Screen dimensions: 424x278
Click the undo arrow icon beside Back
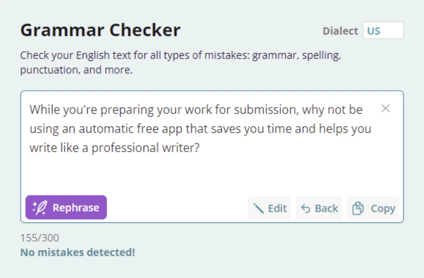306,208
